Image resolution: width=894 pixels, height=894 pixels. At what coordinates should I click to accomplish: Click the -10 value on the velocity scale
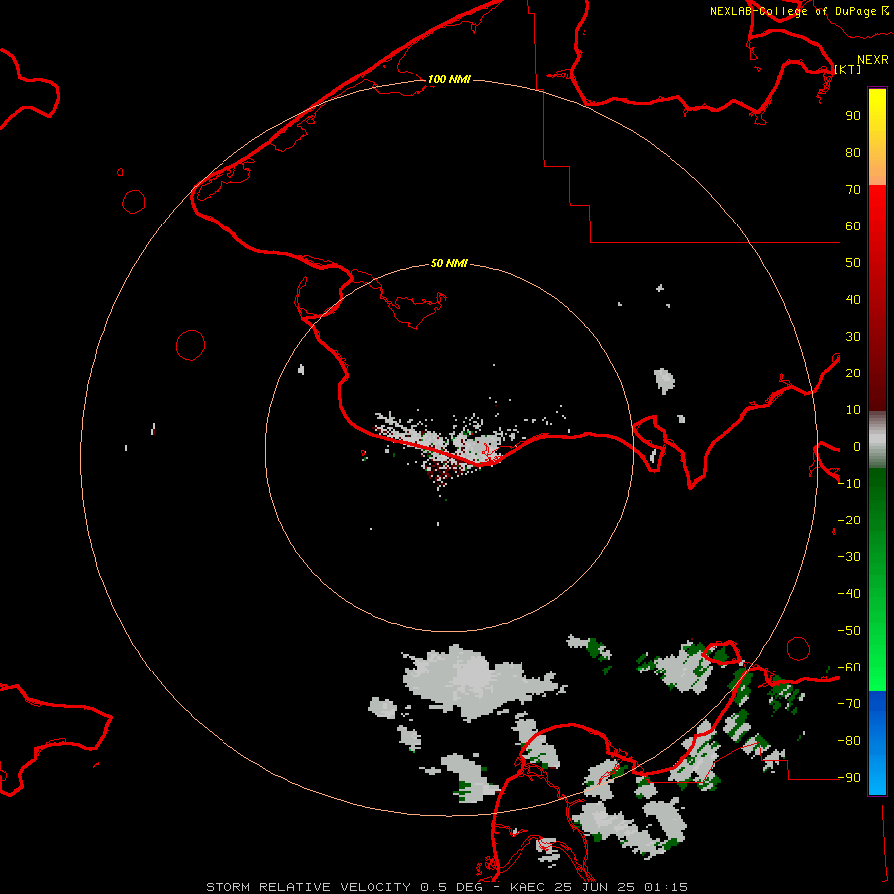click(x=849, y=484)
